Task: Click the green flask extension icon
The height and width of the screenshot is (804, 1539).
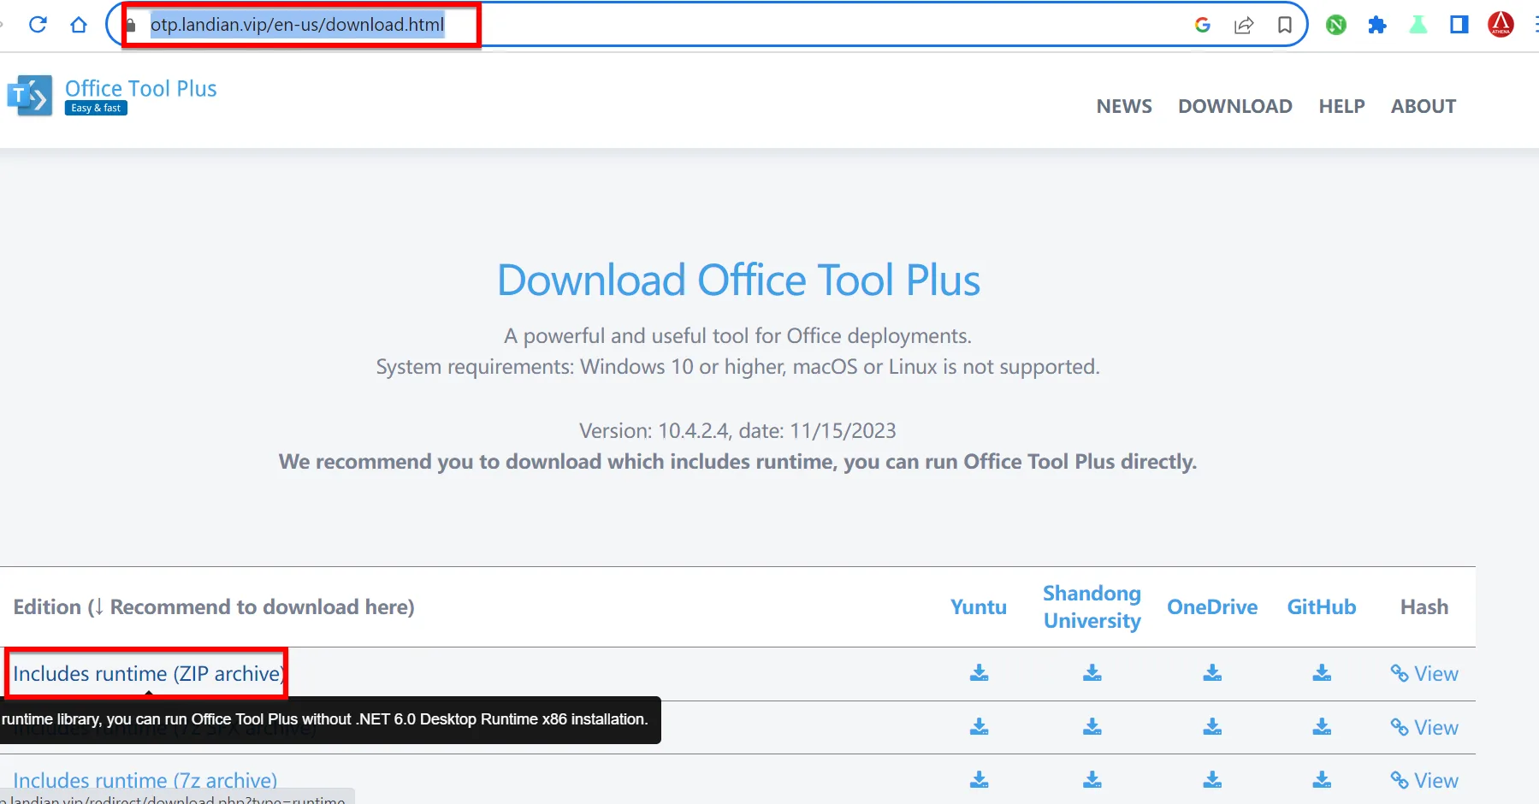Action: tap(1418, 25)
